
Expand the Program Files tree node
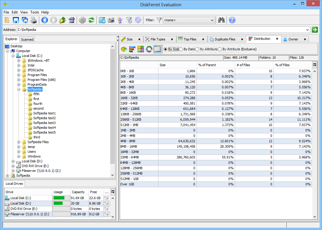click(19, 75)
